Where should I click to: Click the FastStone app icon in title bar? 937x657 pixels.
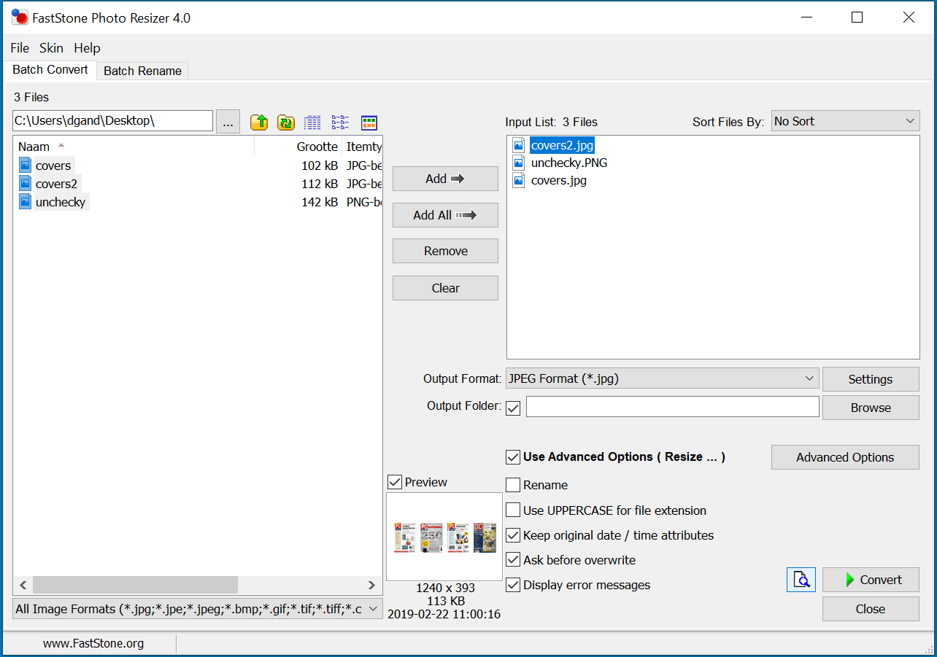(19, 18)
